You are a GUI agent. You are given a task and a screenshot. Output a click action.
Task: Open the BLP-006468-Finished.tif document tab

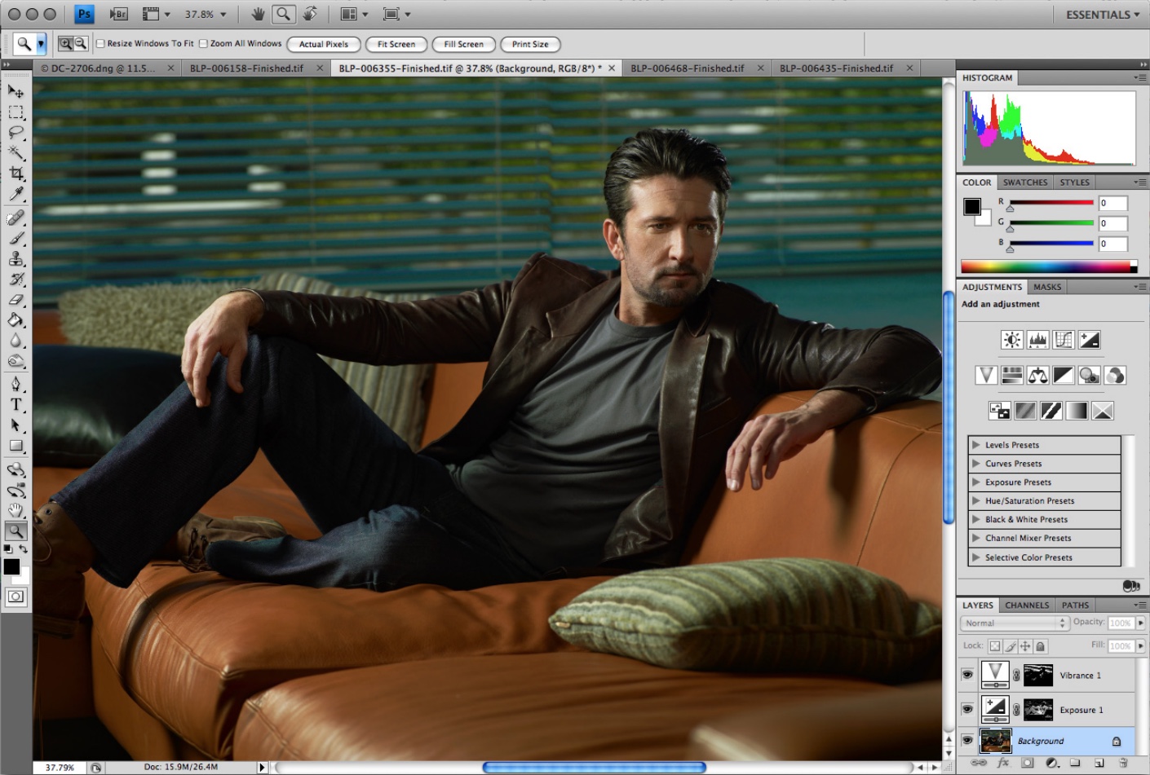click(x=688, y=68)
